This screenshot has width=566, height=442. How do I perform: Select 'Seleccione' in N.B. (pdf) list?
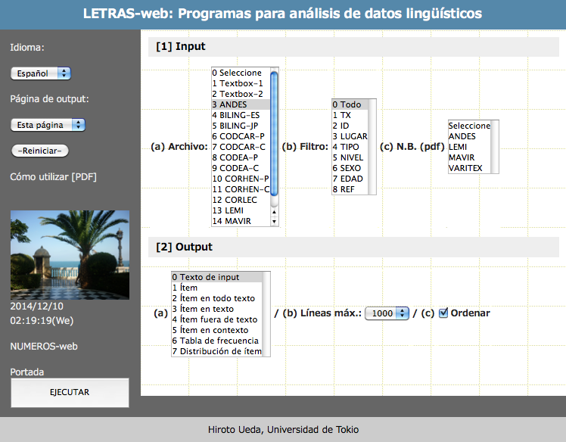pyautogui.click(x=469, y=126)
